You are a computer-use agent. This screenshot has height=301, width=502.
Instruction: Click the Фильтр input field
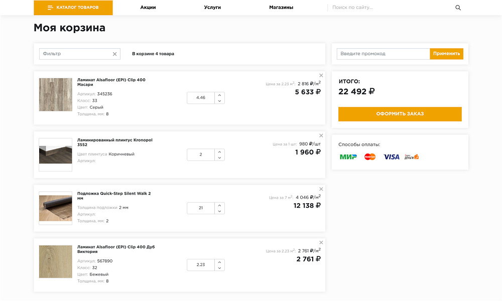(75, 54)
